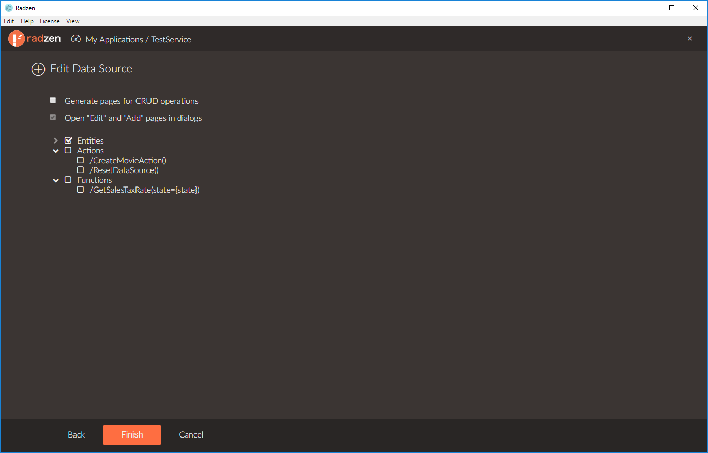Check the /GetSalesTaxRate checkbox
The height and width of the screenshot is (453, 708).
coord(81,190)
